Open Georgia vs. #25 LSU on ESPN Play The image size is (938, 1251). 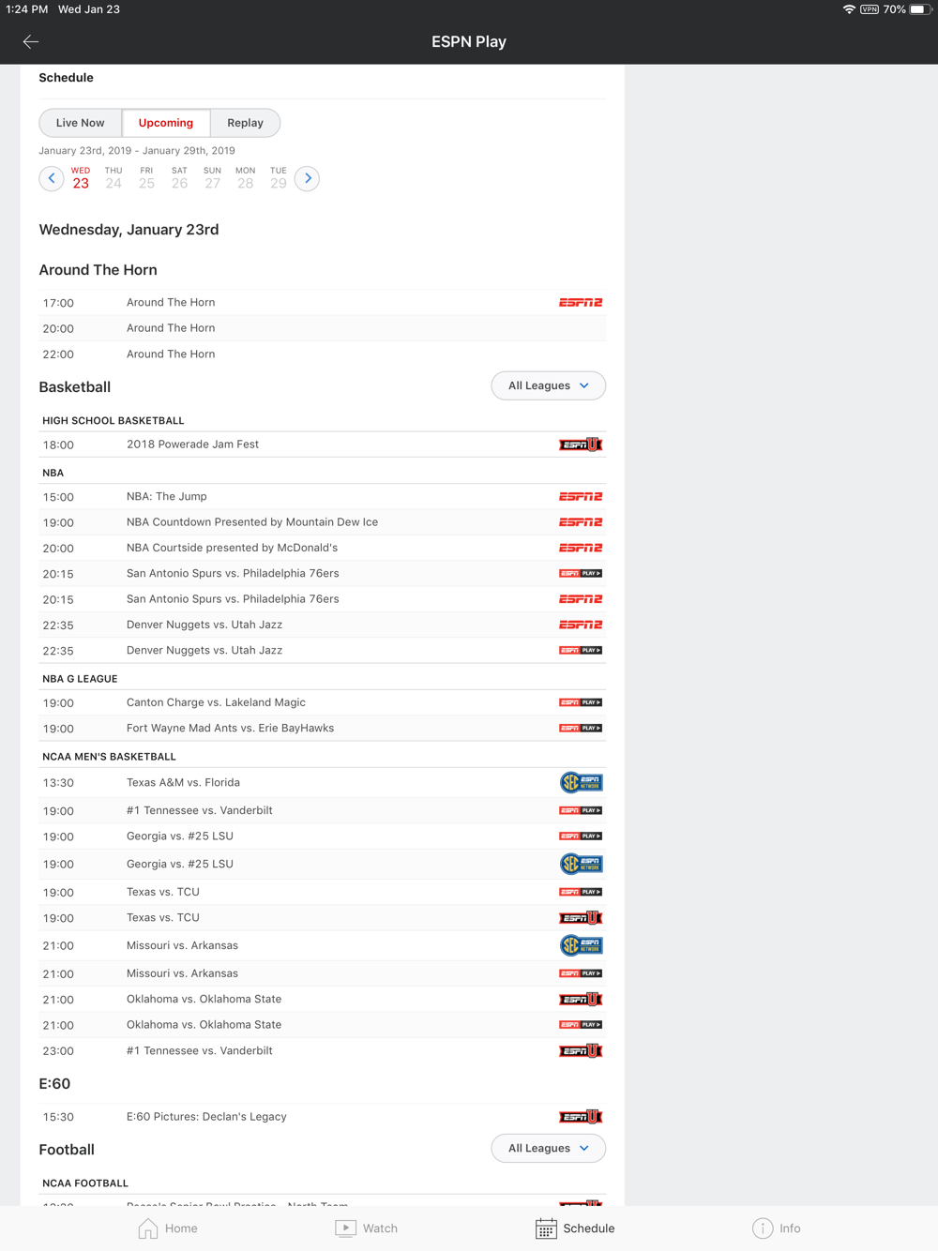[x=323, y=837]
